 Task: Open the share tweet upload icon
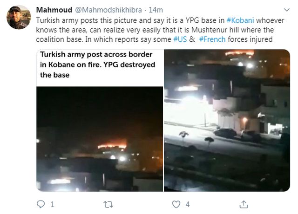244,204
